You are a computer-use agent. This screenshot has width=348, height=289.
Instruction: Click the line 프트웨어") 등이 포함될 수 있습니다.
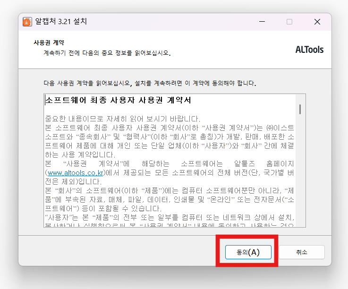click(x=103, y=208)
